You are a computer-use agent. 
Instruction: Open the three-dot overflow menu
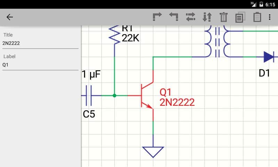pos(270,17)
